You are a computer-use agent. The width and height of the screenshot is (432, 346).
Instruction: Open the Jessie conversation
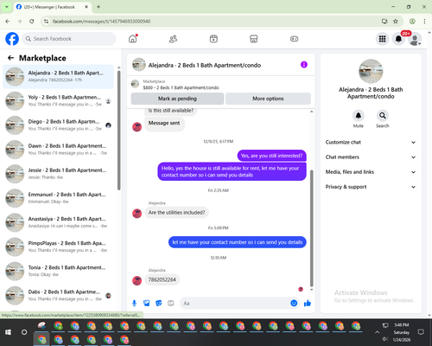58,174
